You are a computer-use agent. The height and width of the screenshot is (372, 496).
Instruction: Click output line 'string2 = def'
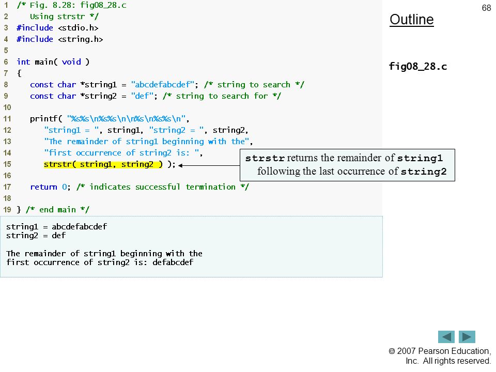coord(36,236)
